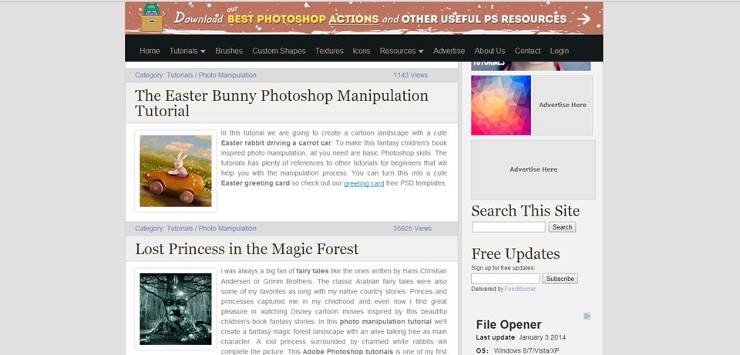Viewport: 740px width, 355px height.
Task: Open the Contact page
Action: coord(527,51)
